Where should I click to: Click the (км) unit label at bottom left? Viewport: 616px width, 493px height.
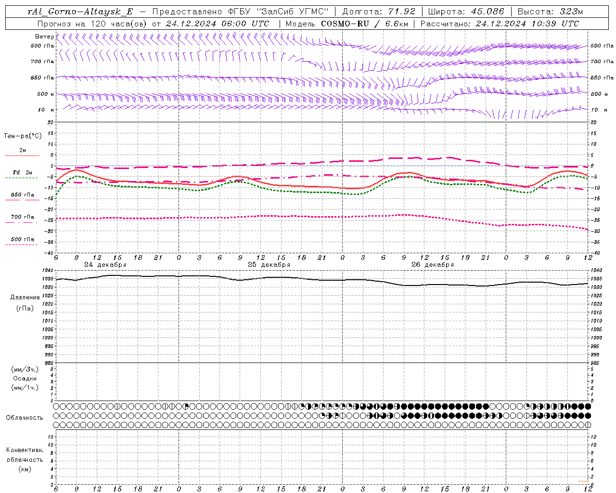coord(25,469)
